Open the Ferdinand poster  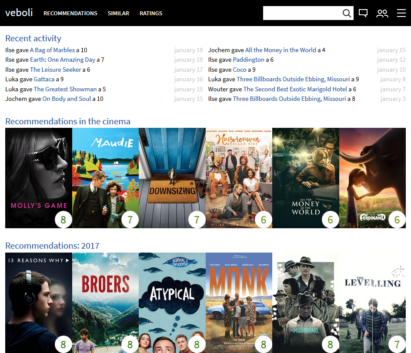point(372,178)
